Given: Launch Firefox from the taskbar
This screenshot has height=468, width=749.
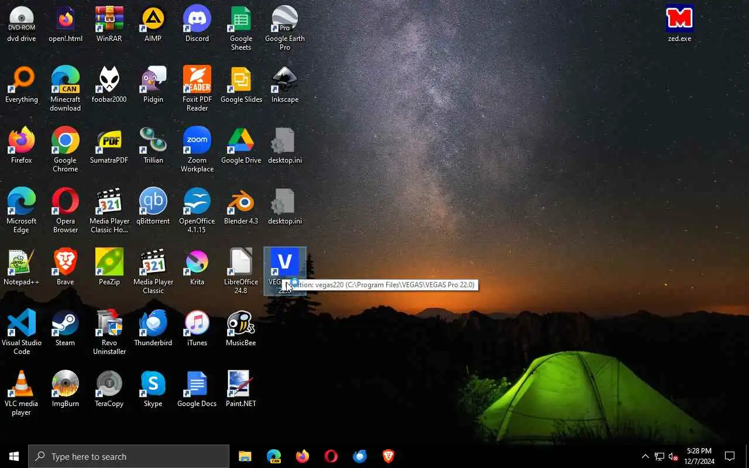Looking at the screenshot, I should click(x=303, y=456).
